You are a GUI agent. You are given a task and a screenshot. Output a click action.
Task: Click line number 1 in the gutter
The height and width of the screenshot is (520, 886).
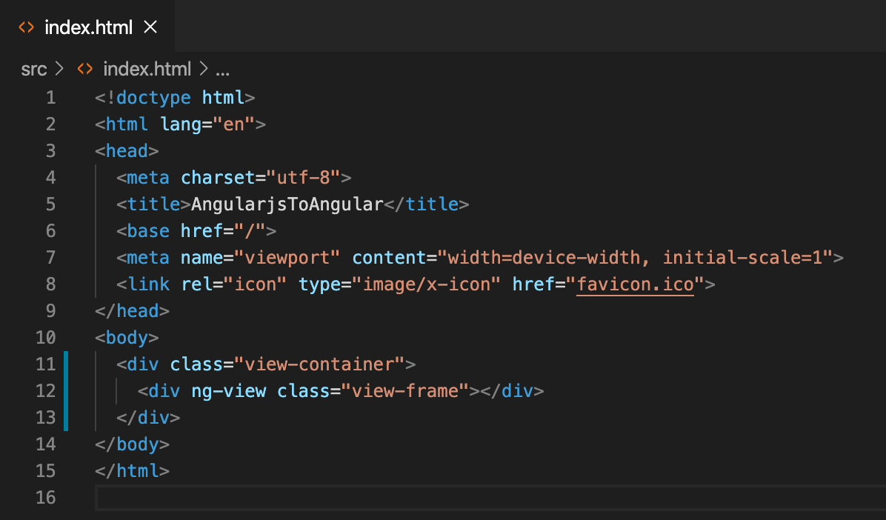point(50,97)
